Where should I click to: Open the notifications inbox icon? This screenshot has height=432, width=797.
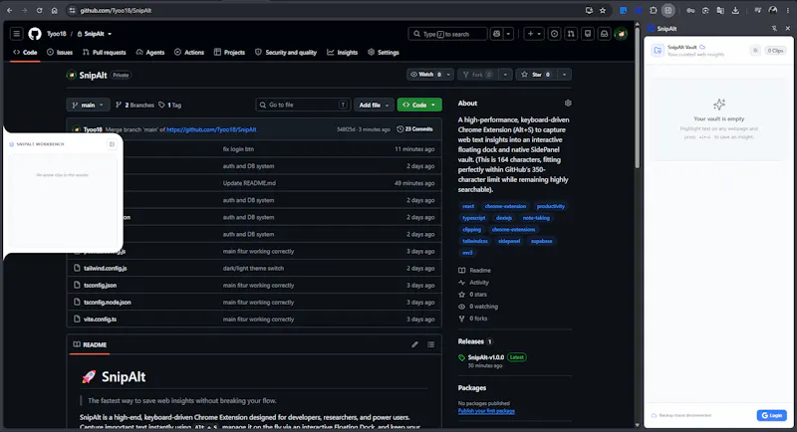(605, 34)
